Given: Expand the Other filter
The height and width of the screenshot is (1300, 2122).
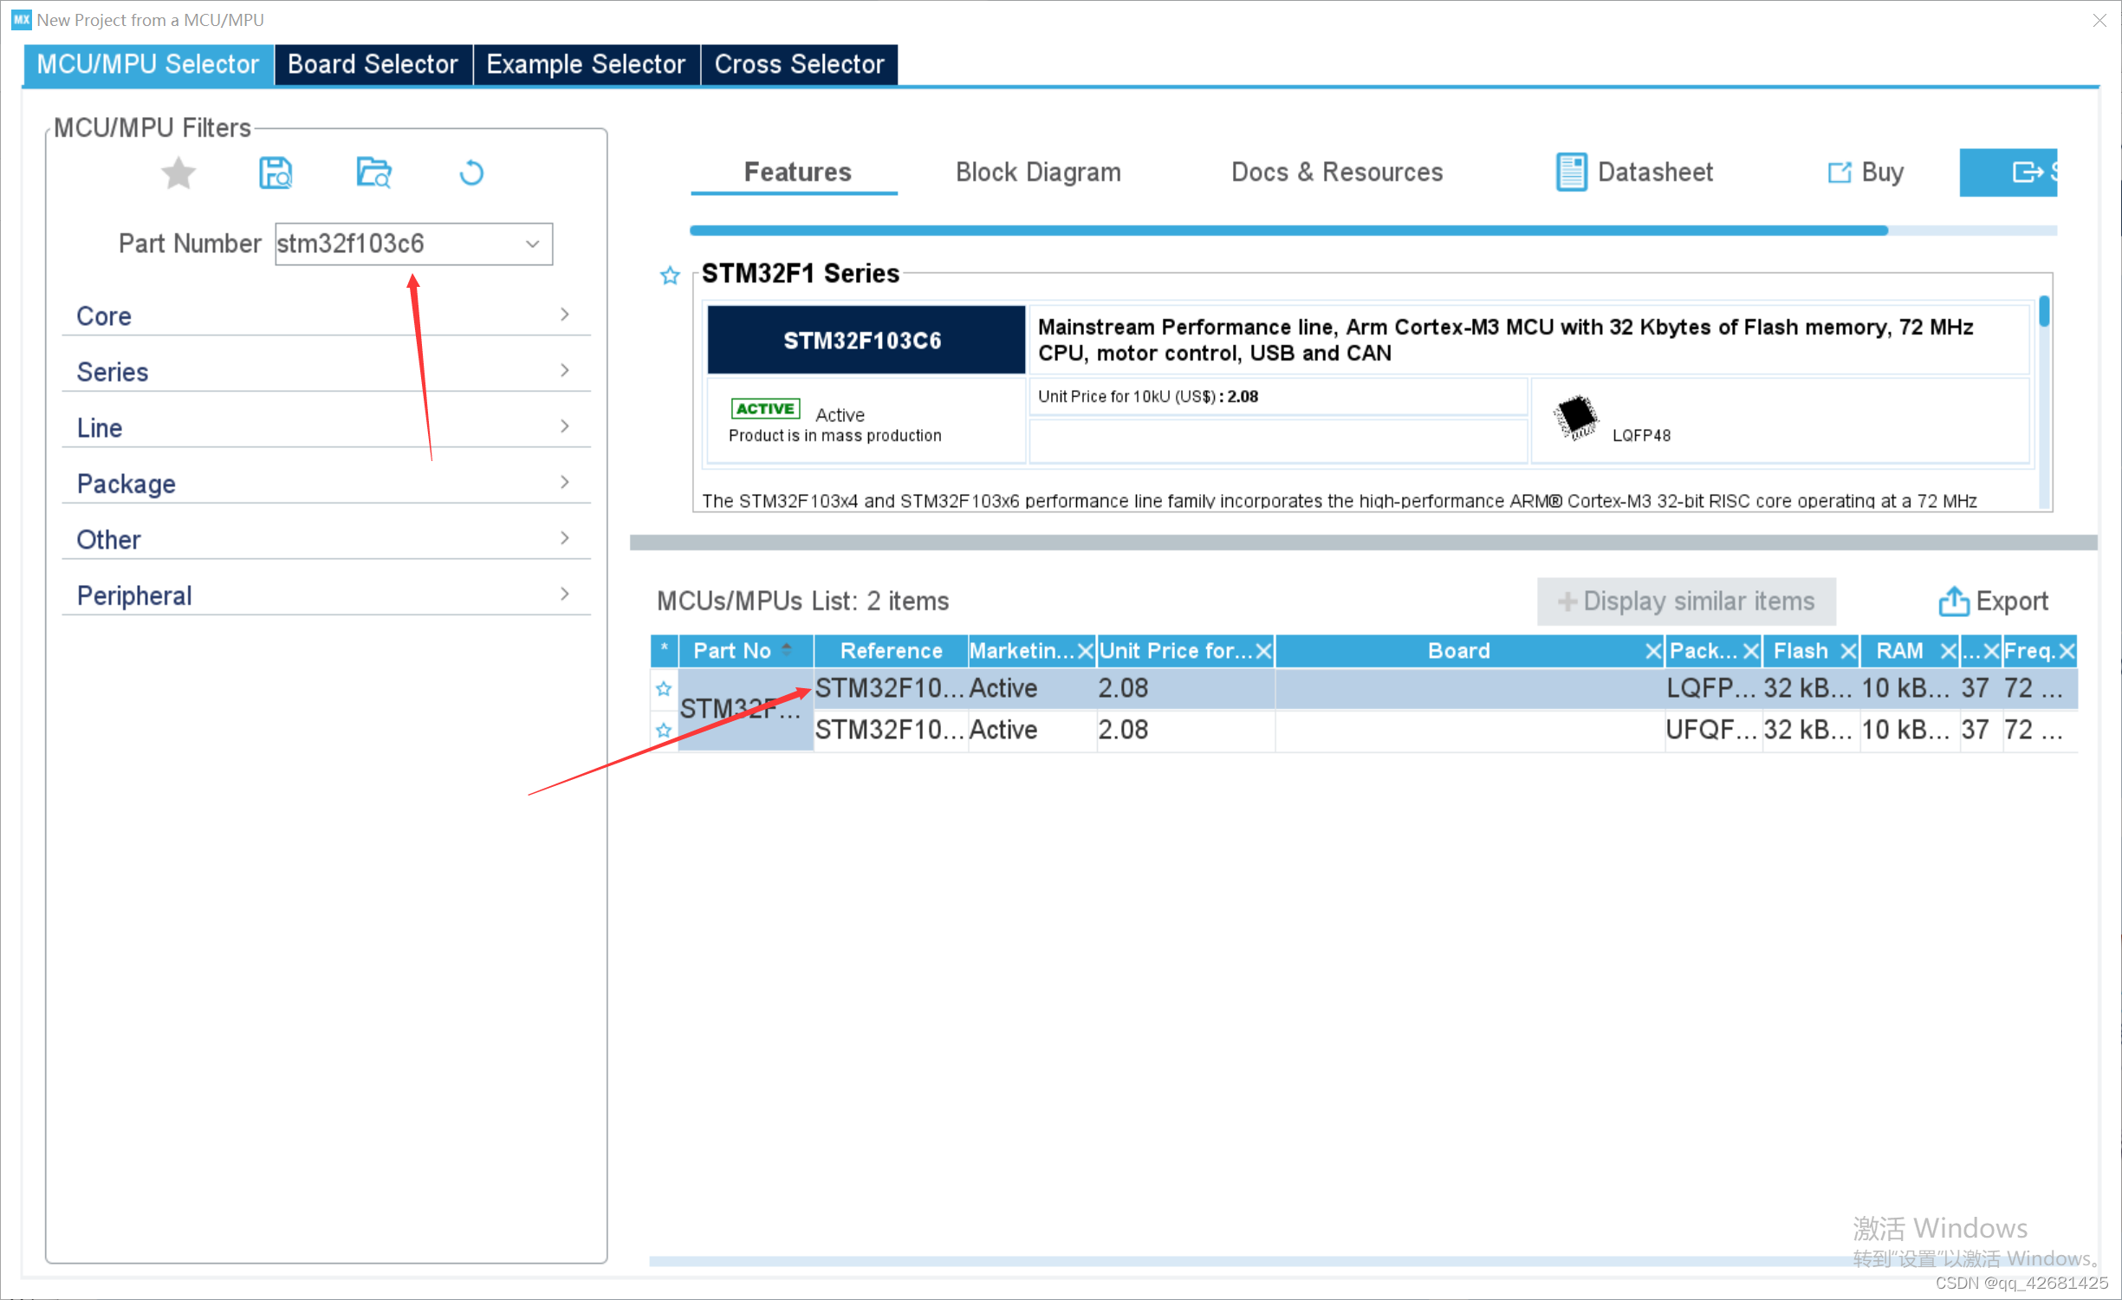Looking at the screenshot, I should point(326,539).
